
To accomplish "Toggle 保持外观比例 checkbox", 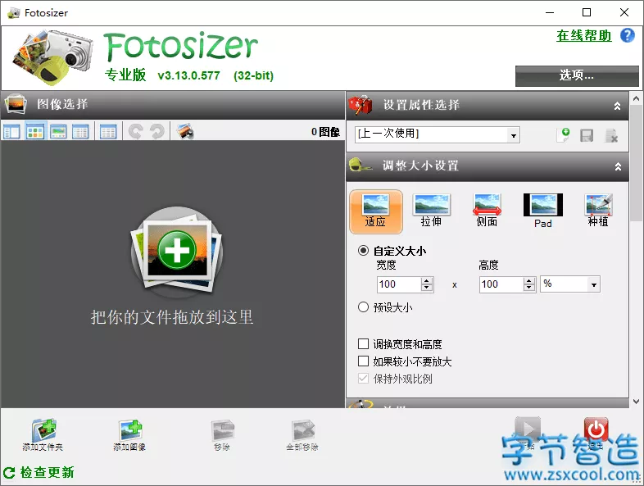I will pos(363,378).
